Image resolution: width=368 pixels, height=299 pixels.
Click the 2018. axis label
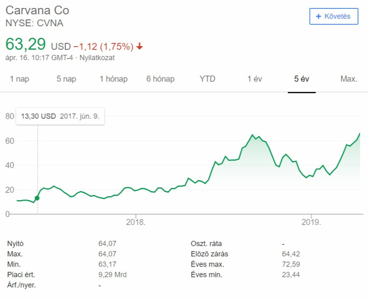coord(136,222)
